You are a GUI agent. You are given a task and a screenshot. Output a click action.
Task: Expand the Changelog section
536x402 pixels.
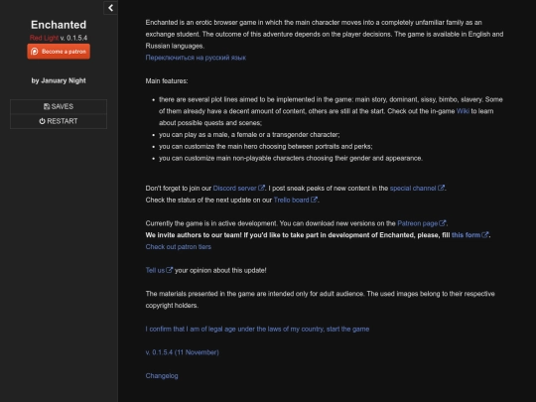click(162, 375)
